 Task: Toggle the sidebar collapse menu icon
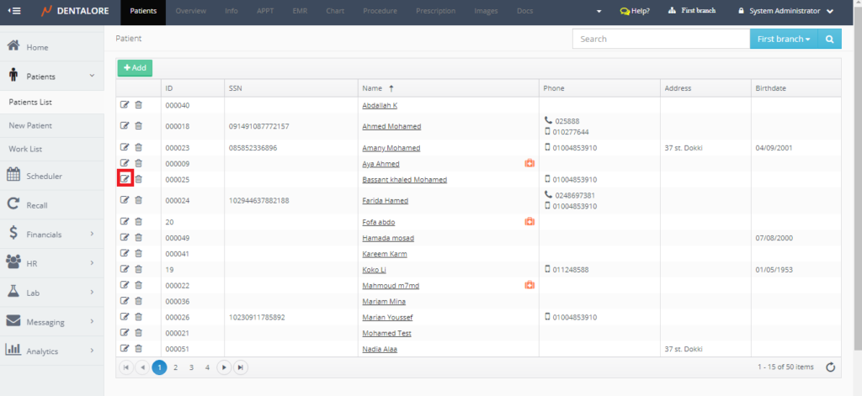pyautogui.click(x=15, y=11)
